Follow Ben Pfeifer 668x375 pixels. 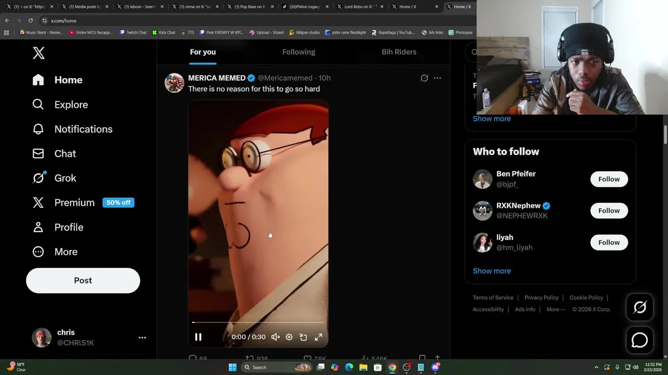coord(609,179)
